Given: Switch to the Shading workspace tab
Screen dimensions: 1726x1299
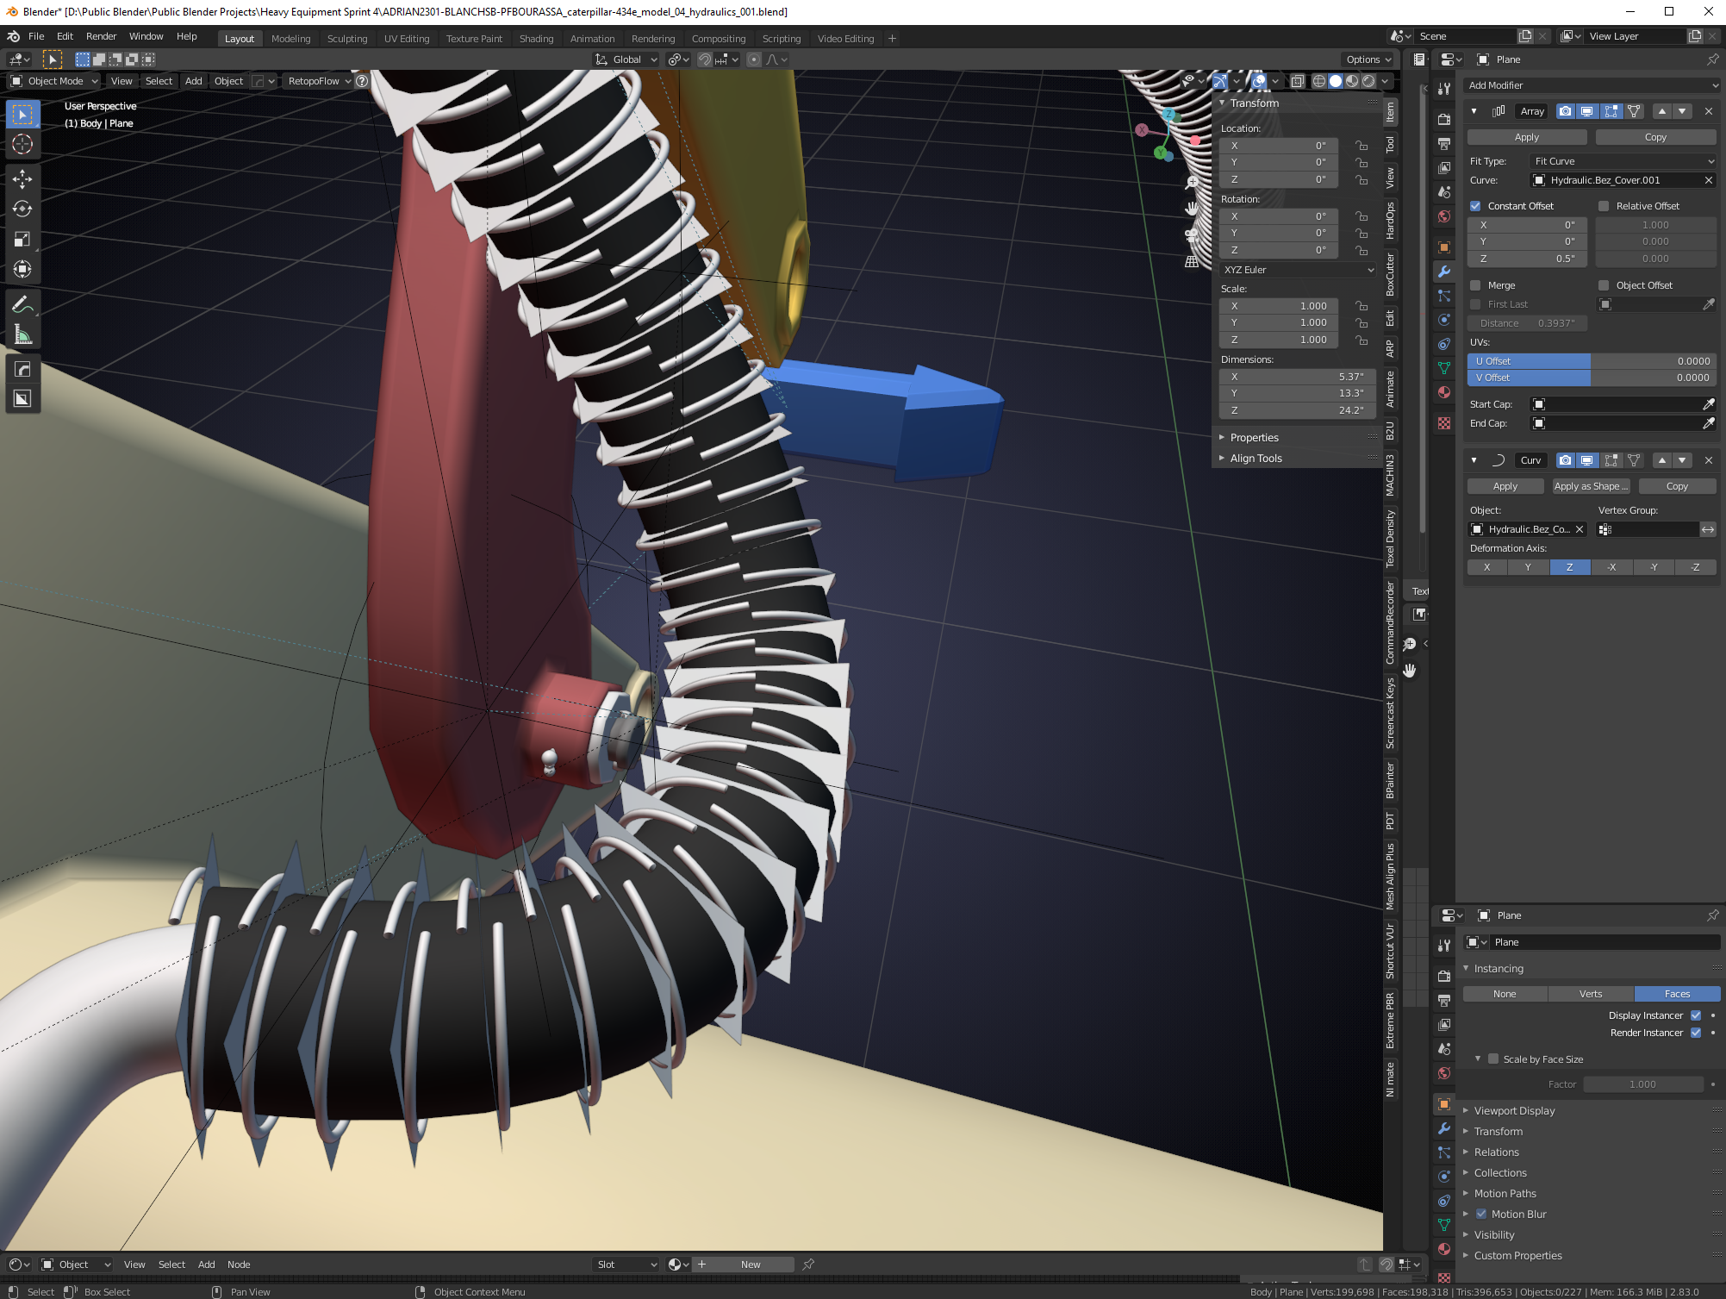Looking at the screenshot, I should [536, 38].
